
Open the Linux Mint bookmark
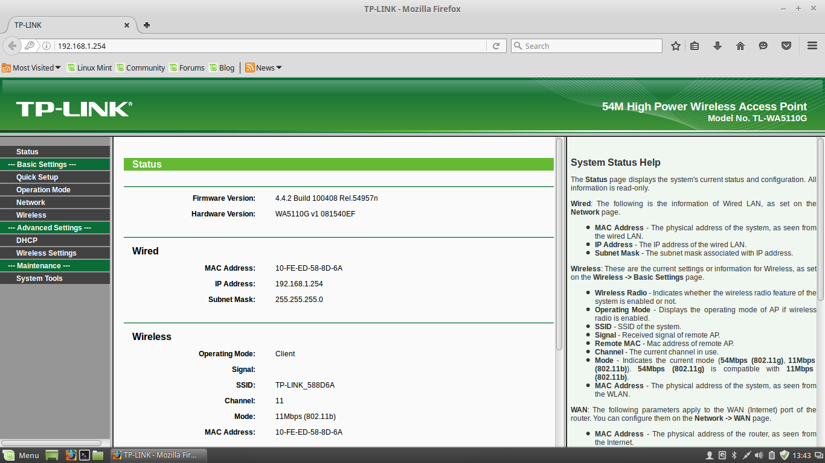coord(89,68)
